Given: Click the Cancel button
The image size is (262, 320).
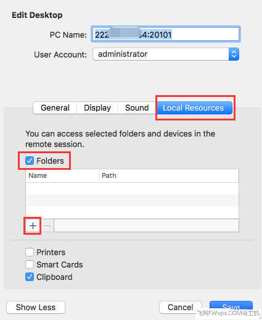Looking at the screenshot, I should (x=181, y=307).
